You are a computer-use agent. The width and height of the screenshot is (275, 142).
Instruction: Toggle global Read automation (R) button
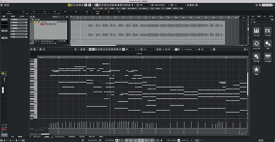click(x=77, y=5)
